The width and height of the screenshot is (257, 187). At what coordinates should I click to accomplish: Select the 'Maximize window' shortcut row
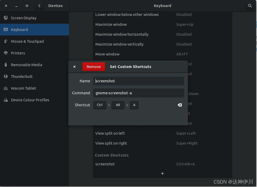pyautogui.click(x=162, y=24)
